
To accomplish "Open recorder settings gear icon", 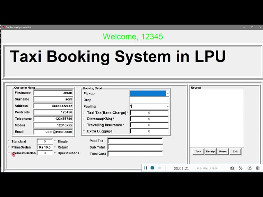I will pyautogui.click(x=258, y=168).
